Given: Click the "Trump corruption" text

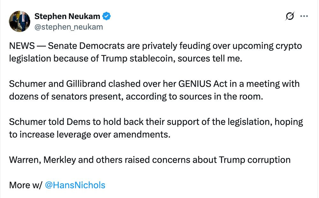Looking at the screenshot, I should click(255, 160).
